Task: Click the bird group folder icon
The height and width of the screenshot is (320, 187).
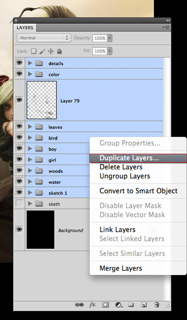Action: (x=39, y=138)
